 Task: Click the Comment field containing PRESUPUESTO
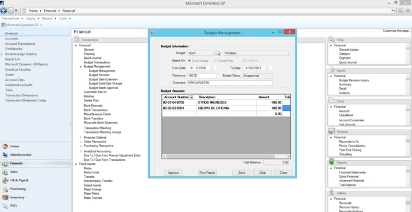230,83
